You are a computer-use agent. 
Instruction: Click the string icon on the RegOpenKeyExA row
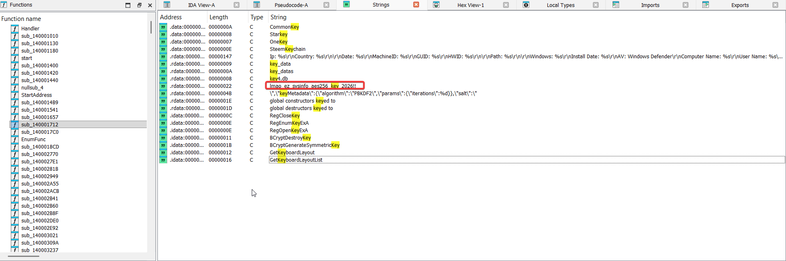tap(163, 130)
